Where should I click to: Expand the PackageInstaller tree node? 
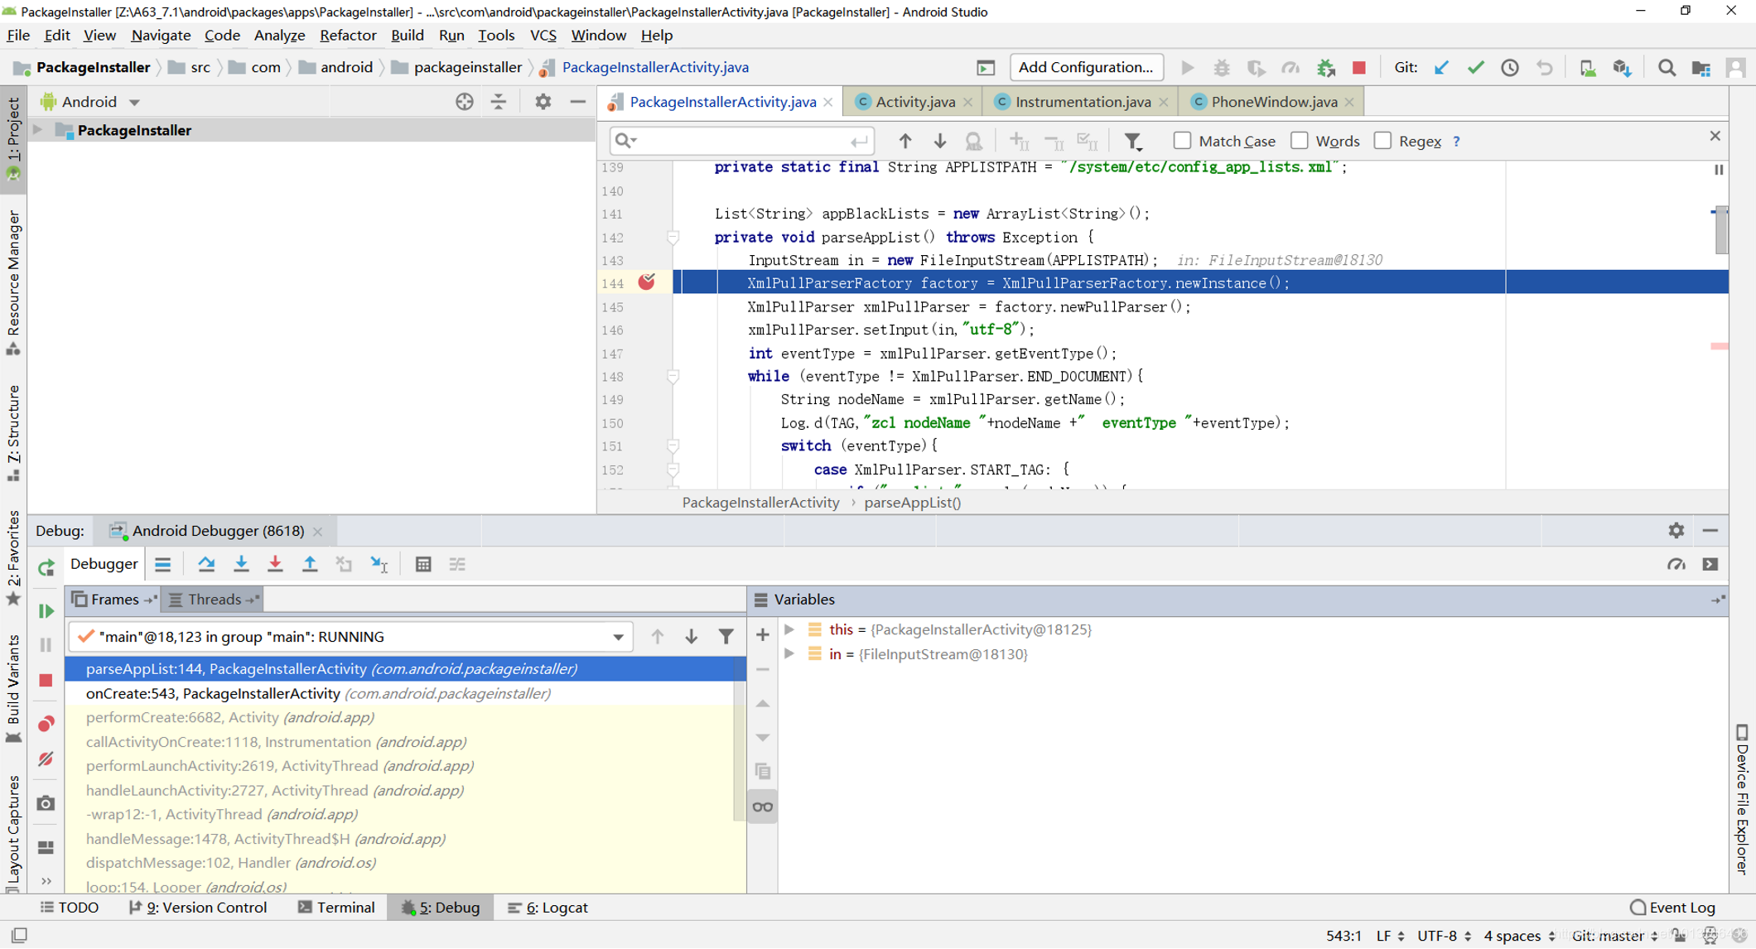37,130
